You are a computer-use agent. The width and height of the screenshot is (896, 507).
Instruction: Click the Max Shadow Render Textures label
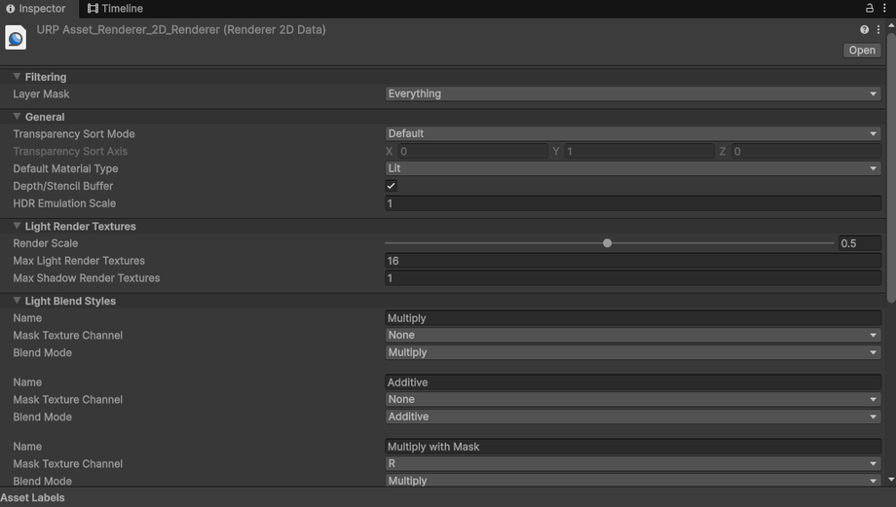(87, 278)
